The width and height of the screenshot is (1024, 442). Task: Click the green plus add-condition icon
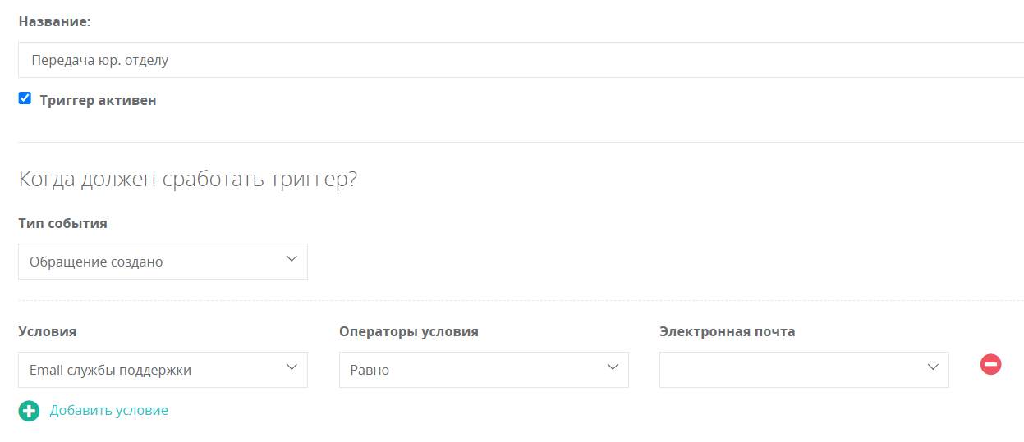tap(29, 411)
